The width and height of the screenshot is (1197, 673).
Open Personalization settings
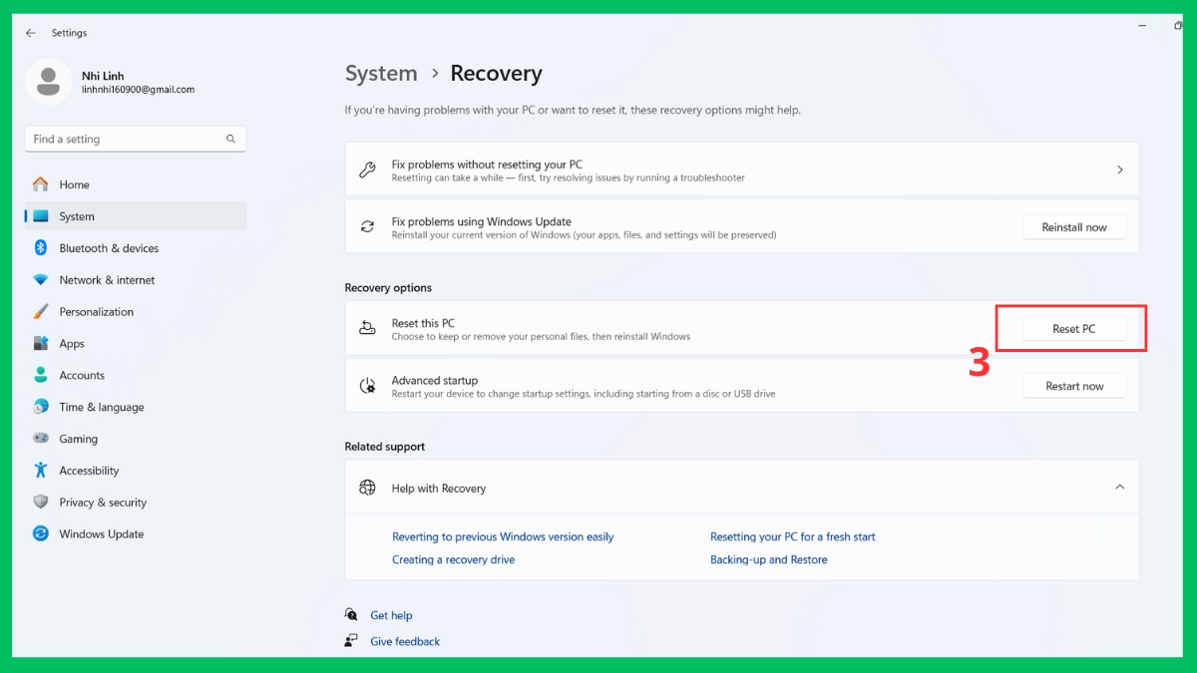[x=135, y=312]
